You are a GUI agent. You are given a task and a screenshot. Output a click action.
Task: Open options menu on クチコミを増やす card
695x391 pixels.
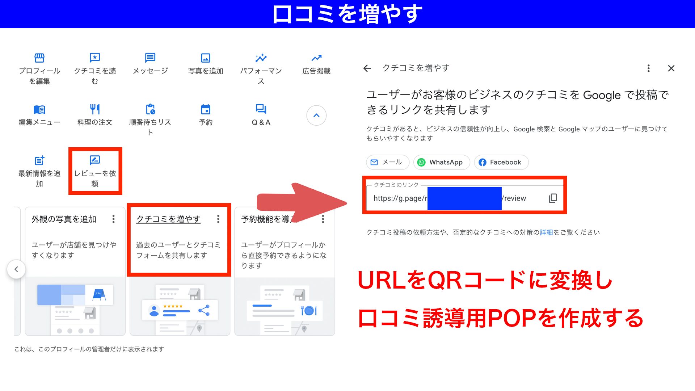[x=218, y=219]
